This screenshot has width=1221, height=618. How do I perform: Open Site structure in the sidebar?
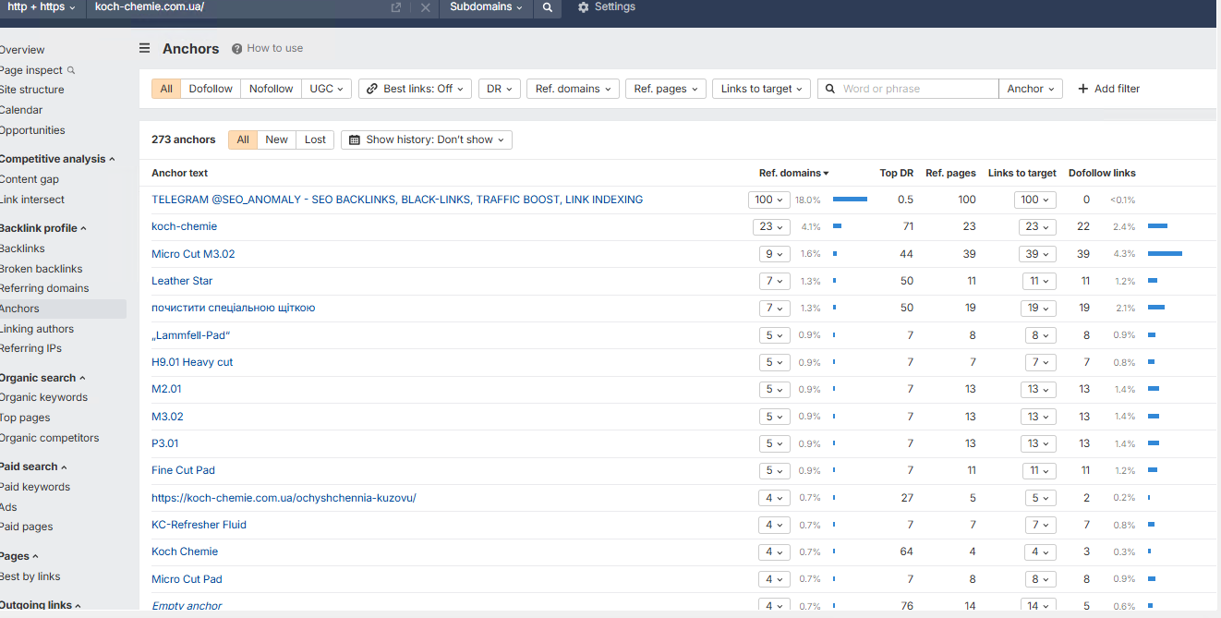pyautogui.click(x=32, y=90)
